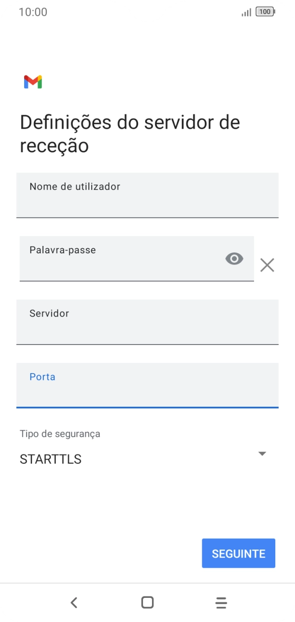295x622 pixels.
Task: Change STARTTLS security selection
Action: point(51,459)
